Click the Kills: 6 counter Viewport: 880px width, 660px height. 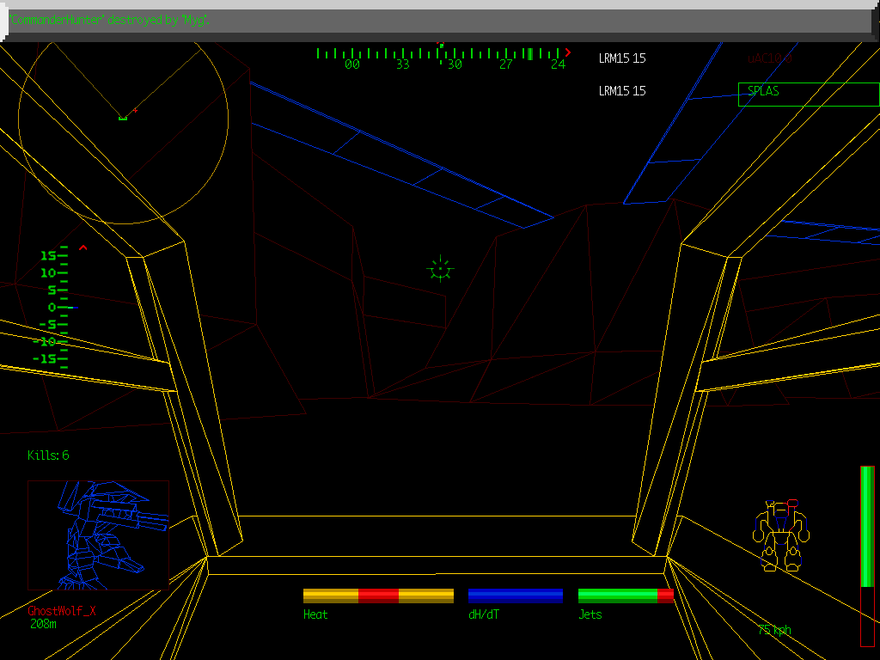click(x=48, y=455)
